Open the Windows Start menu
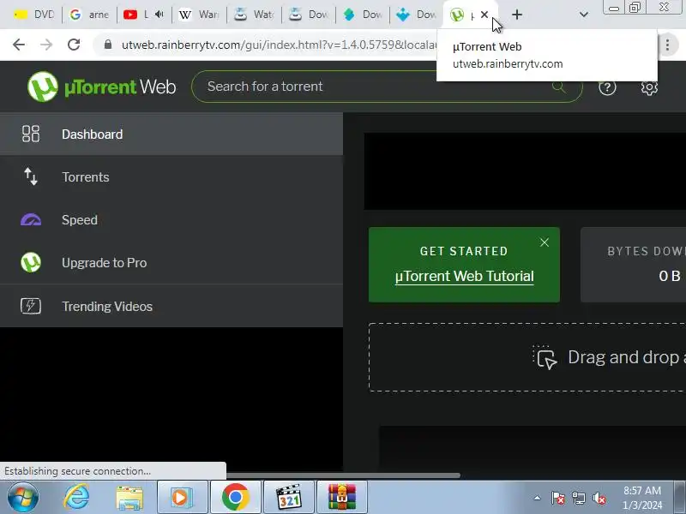Screen dimensions: 686x514 22,498
